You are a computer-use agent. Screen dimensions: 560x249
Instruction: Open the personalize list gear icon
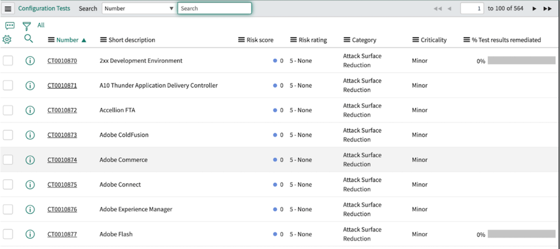7,40
